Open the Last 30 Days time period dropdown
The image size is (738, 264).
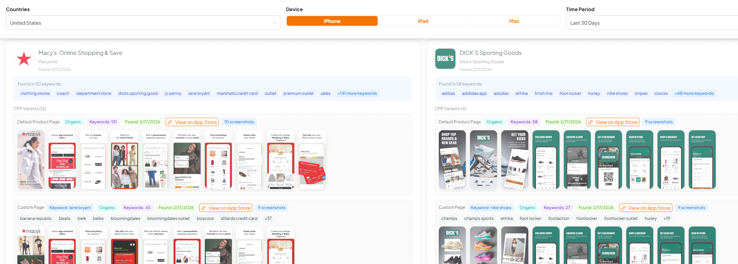click(652, 23)
